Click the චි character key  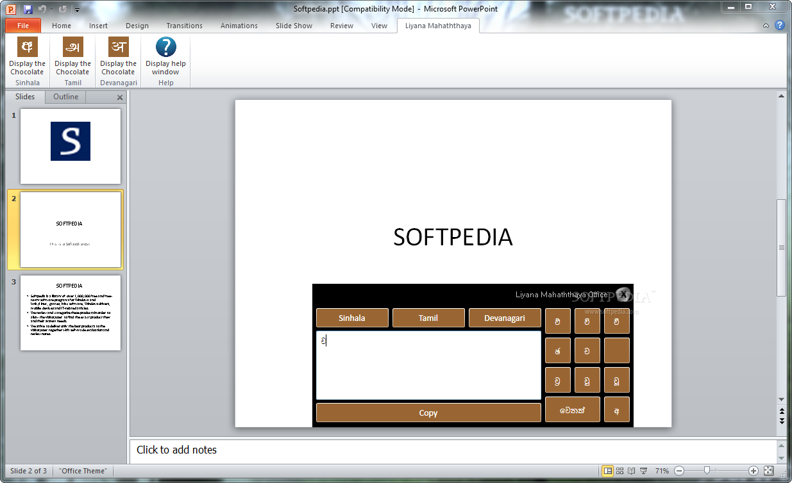[587, 321]
